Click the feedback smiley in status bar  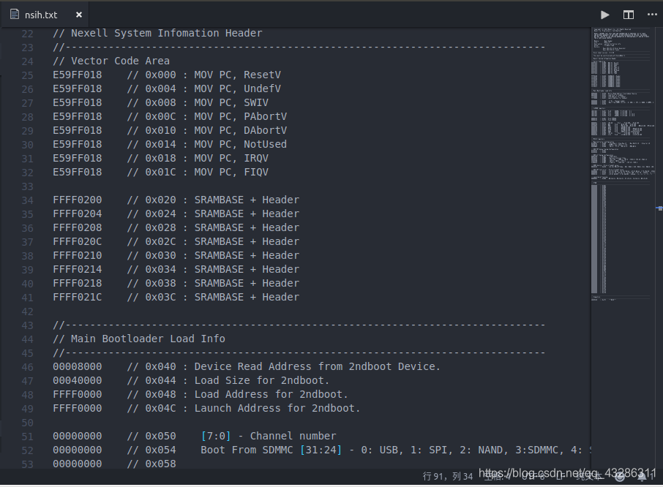(x=620, y=477)
